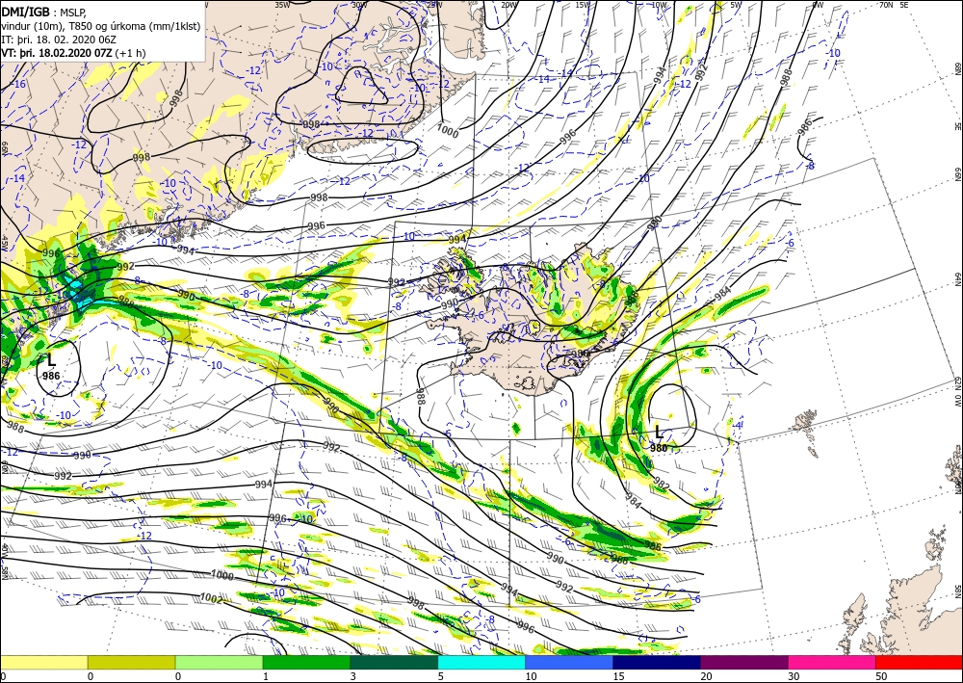The width and height of the screenshot is (963, 683).
Task: Click the low pressure 'L 980' marker
Action: (x=659, y=439)
